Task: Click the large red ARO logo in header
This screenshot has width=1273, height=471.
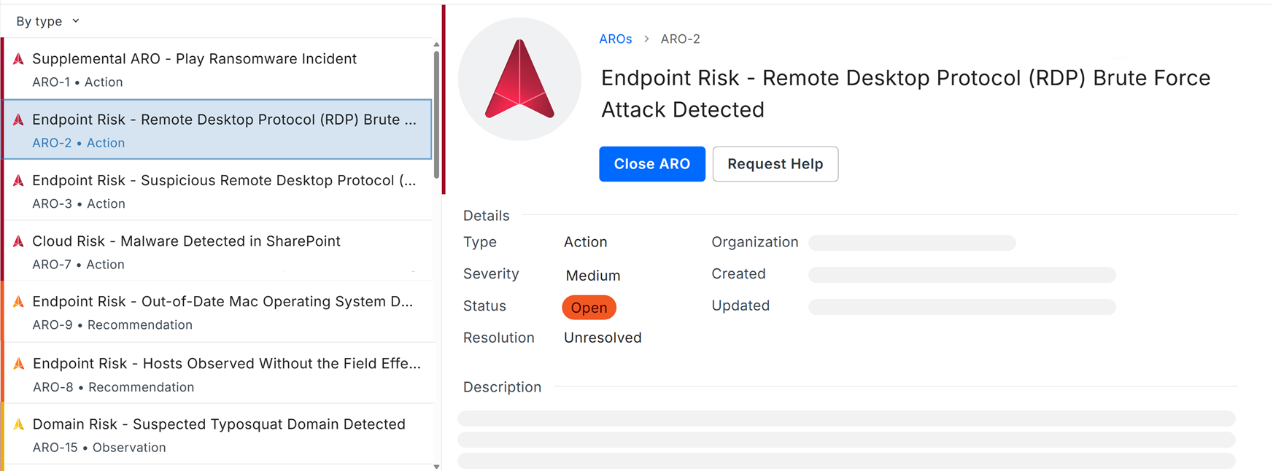Action: 519,79
